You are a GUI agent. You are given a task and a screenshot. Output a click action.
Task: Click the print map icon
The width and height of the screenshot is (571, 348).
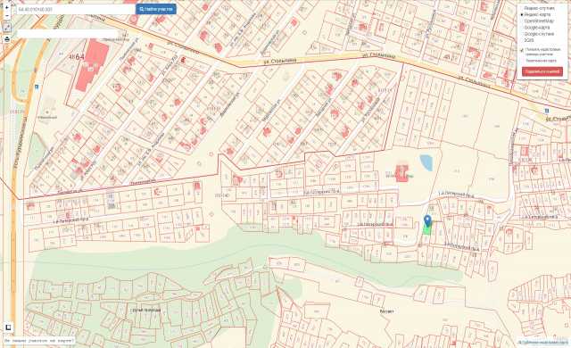(6, 39)
